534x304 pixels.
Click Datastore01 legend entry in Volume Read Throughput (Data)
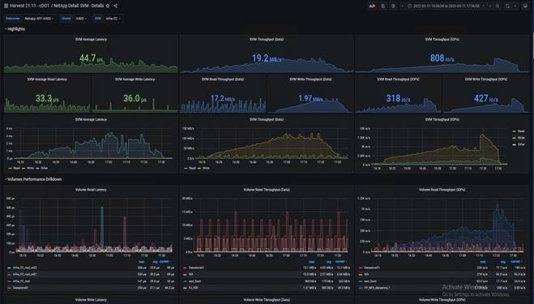[x=197, y=268]
